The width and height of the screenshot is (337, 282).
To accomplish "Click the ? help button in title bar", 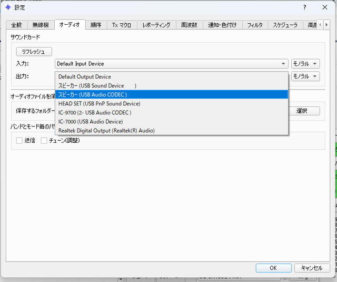I will pos(304,7).
